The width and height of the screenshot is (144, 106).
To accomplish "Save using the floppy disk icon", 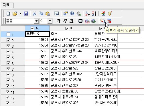I will [x=26, y=14].
